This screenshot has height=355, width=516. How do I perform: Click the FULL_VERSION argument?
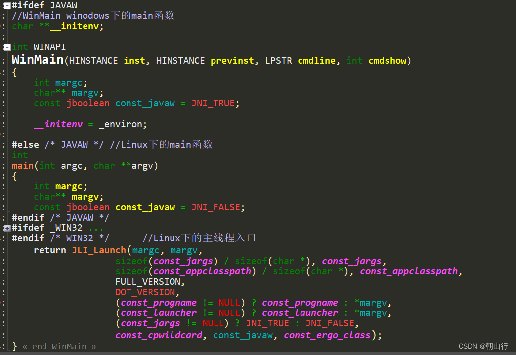tap(147, 282)
